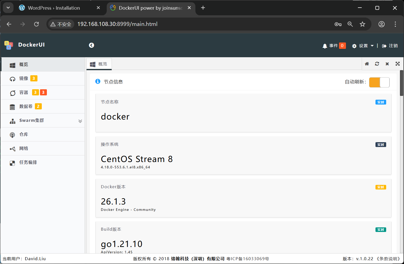404x264 pixels.
Task: Open the 设置 settings dropdown
Action: tap(363, 46)
